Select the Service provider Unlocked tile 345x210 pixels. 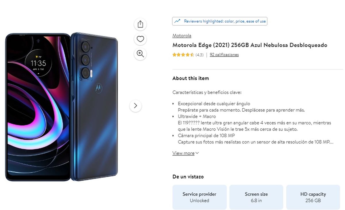(x=200, y=197)
